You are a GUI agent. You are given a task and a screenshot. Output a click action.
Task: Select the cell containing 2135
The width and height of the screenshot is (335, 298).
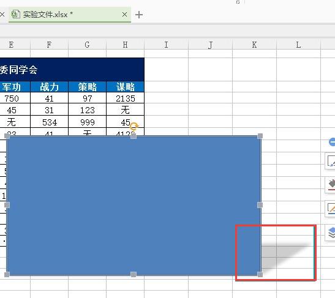(x=126, y=98)
